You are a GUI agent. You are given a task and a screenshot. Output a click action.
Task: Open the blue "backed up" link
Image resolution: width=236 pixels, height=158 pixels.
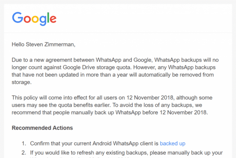172,144
